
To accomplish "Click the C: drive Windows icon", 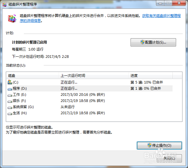I will tap(10, 82).
